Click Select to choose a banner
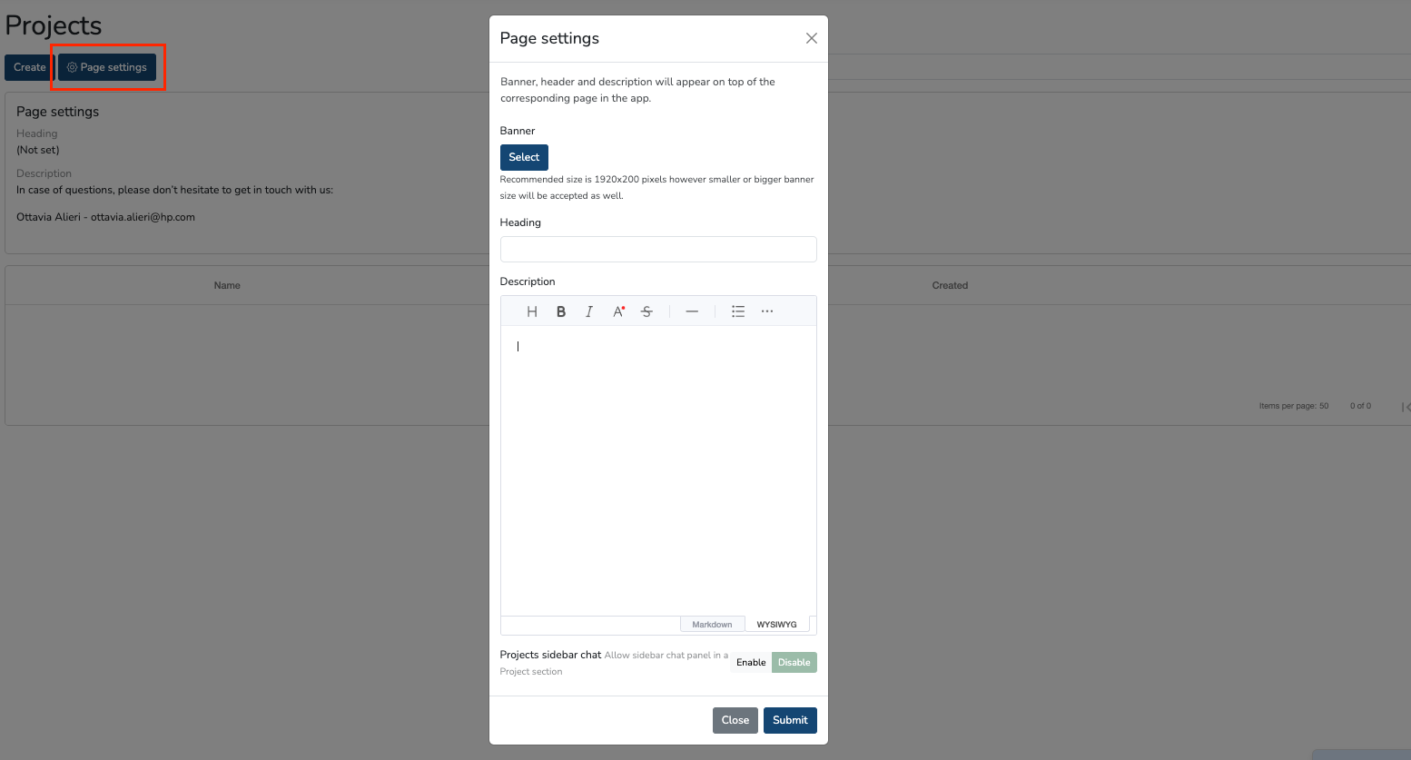Image resolution: width=1411 pixels, height=760 pixels. (x=524, y=157)
